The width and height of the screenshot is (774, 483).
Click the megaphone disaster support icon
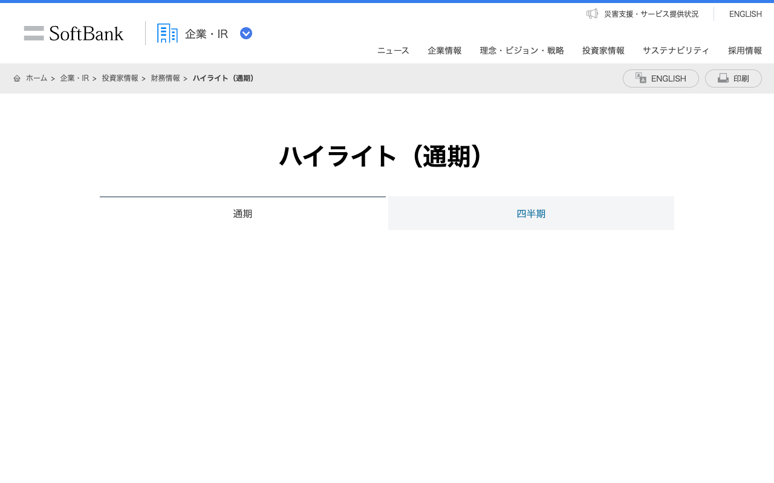tap(592, 13)
